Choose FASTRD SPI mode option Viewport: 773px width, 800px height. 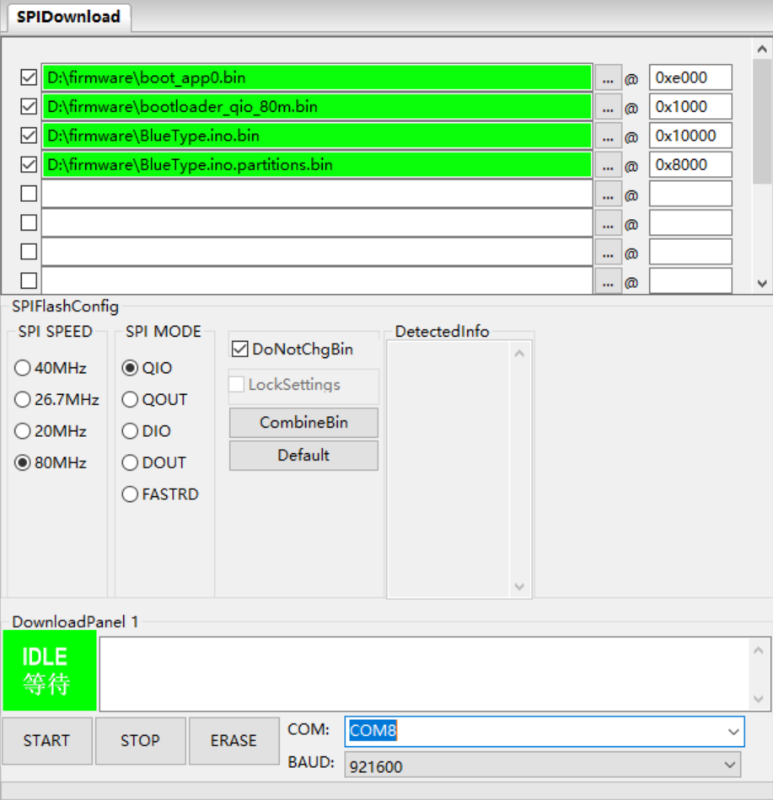130,494
